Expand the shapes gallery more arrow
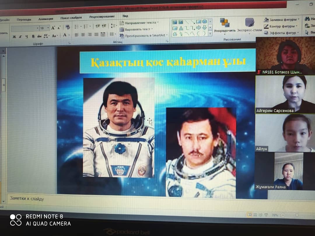 click(x=210, y=33)
